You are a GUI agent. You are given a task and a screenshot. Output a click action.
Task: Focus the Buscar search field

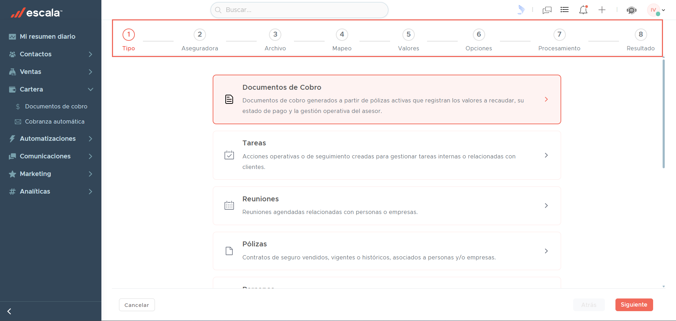[x=299, y=10]
